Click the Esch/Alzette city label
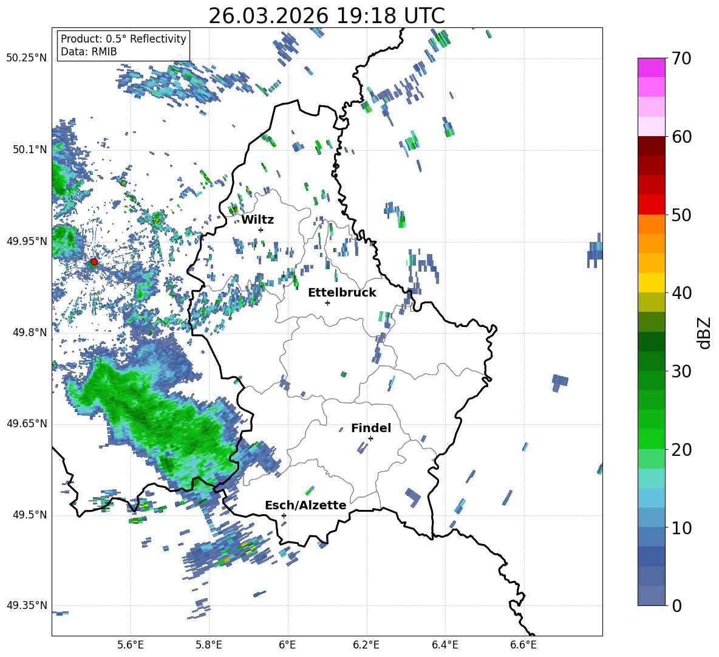719x657 pixels. coord(305,505)
